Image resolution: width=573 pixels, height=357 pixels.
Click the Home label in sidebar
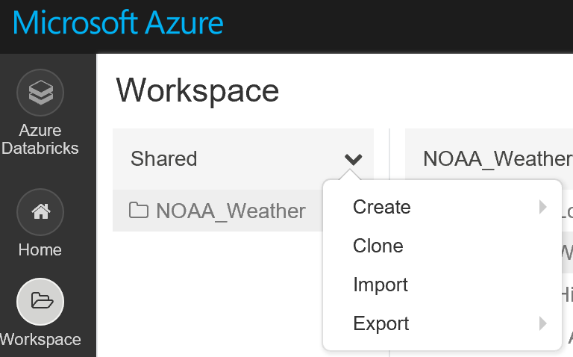tap(40, 250)
